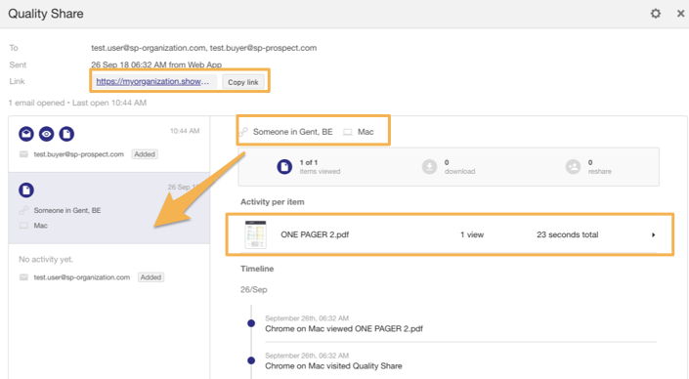Viewport: 689px width, 379px height.
Task: Click the laptop icon beside Mac header
Action: coord(348,132)
